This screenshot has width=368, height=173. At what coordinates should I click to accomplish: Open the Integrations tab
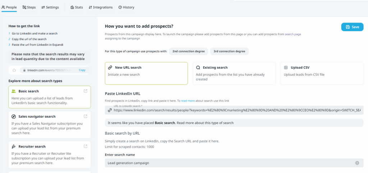click(100, 7)
